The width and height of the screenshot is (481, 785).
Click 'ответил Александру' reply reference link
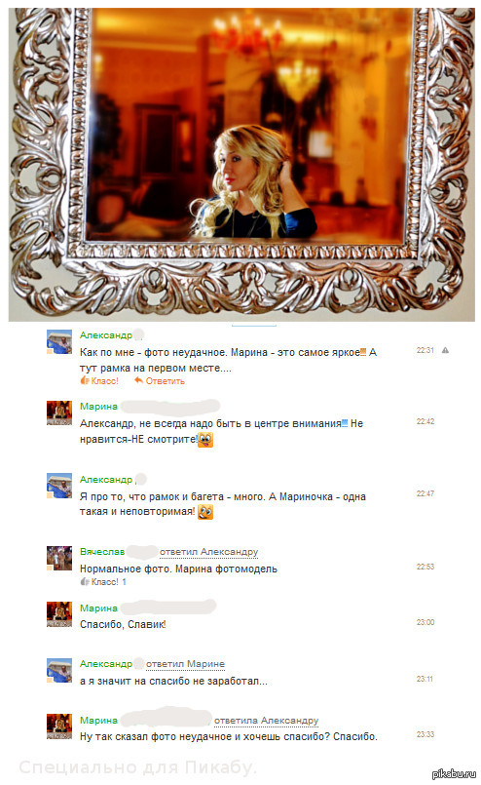tap(209, 552)
